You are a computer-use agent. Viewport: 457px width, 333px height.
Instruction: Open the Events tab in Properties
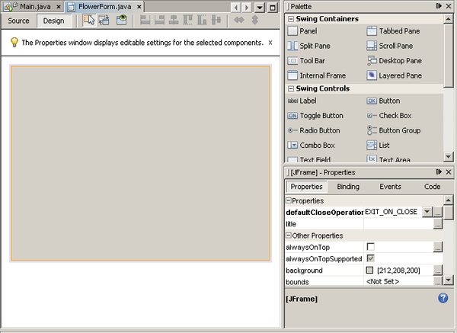[390, 186]
